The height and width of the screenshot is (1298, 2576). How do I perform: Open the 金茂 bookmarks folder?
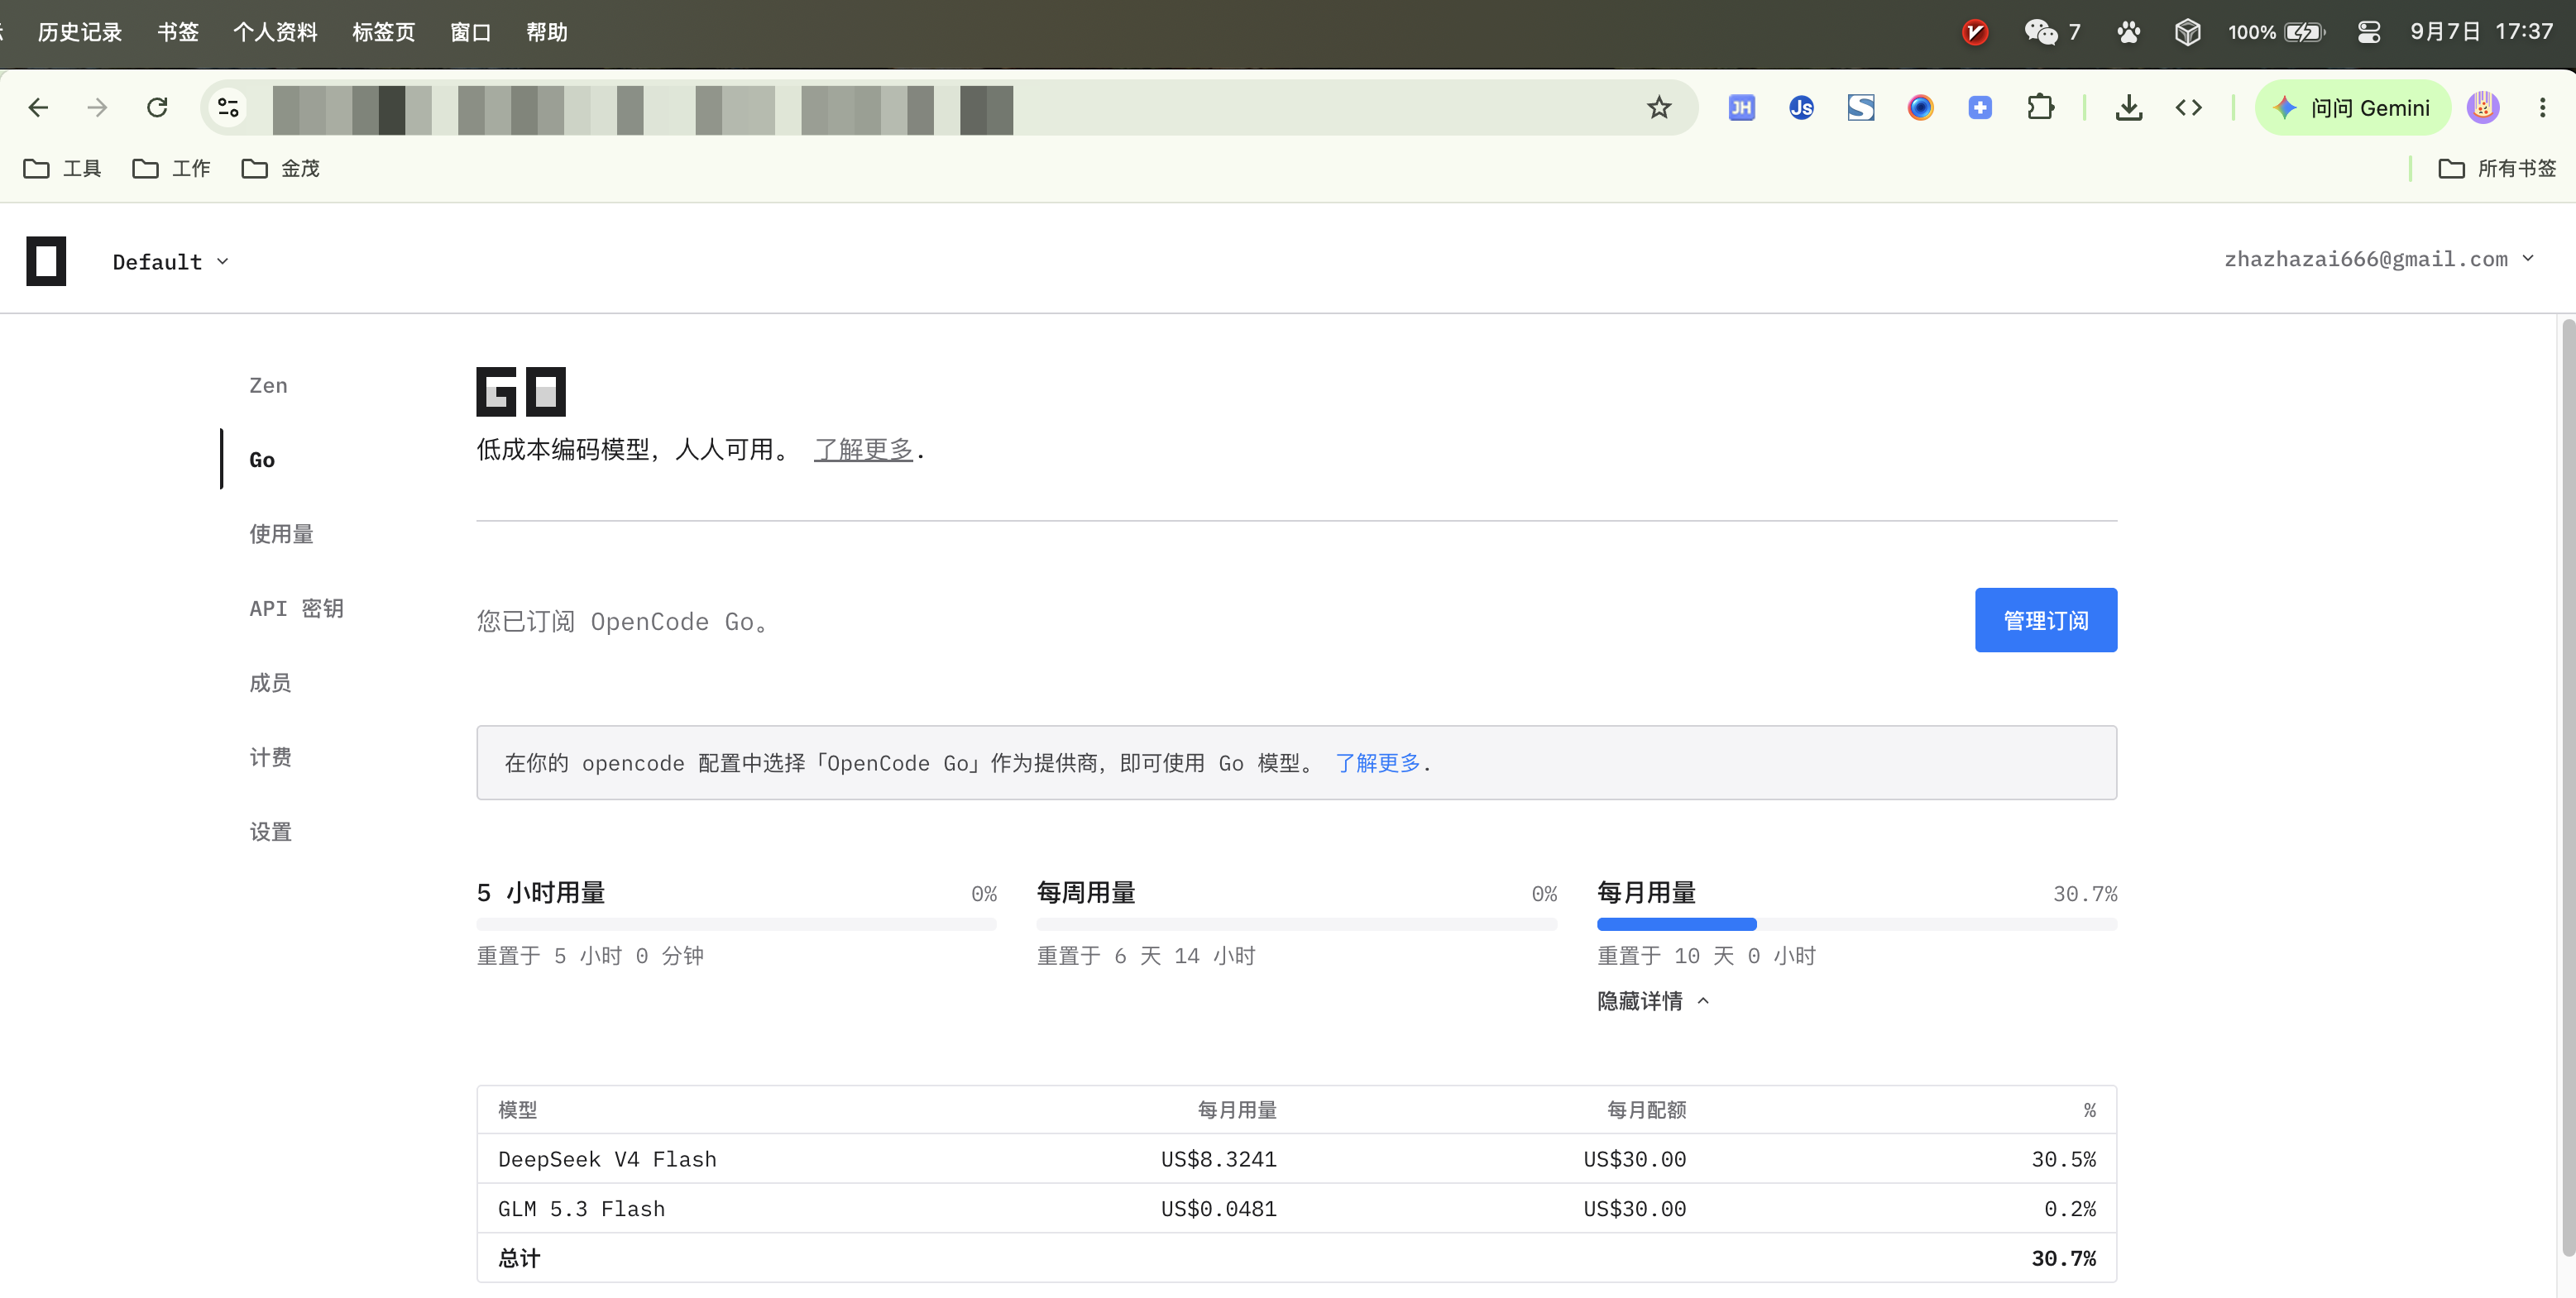pos(281,169)
